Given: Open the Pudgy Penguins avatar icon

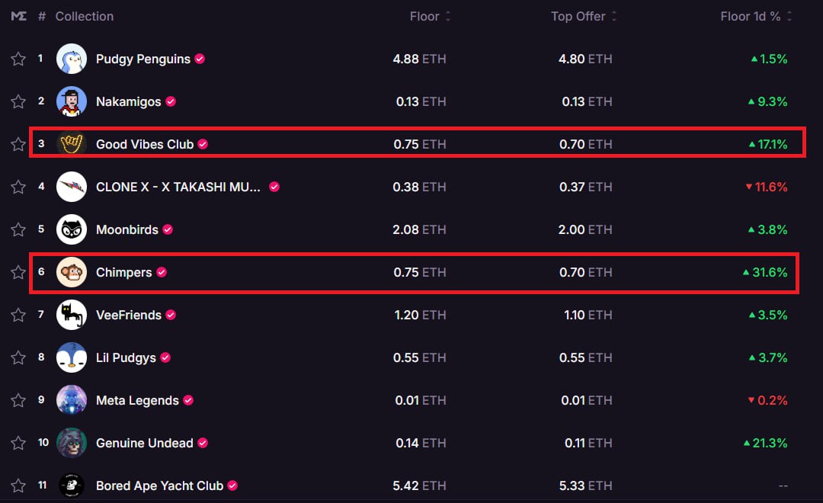Looking at the screenshot, I should pyautogui.click(x=72, y=59).
